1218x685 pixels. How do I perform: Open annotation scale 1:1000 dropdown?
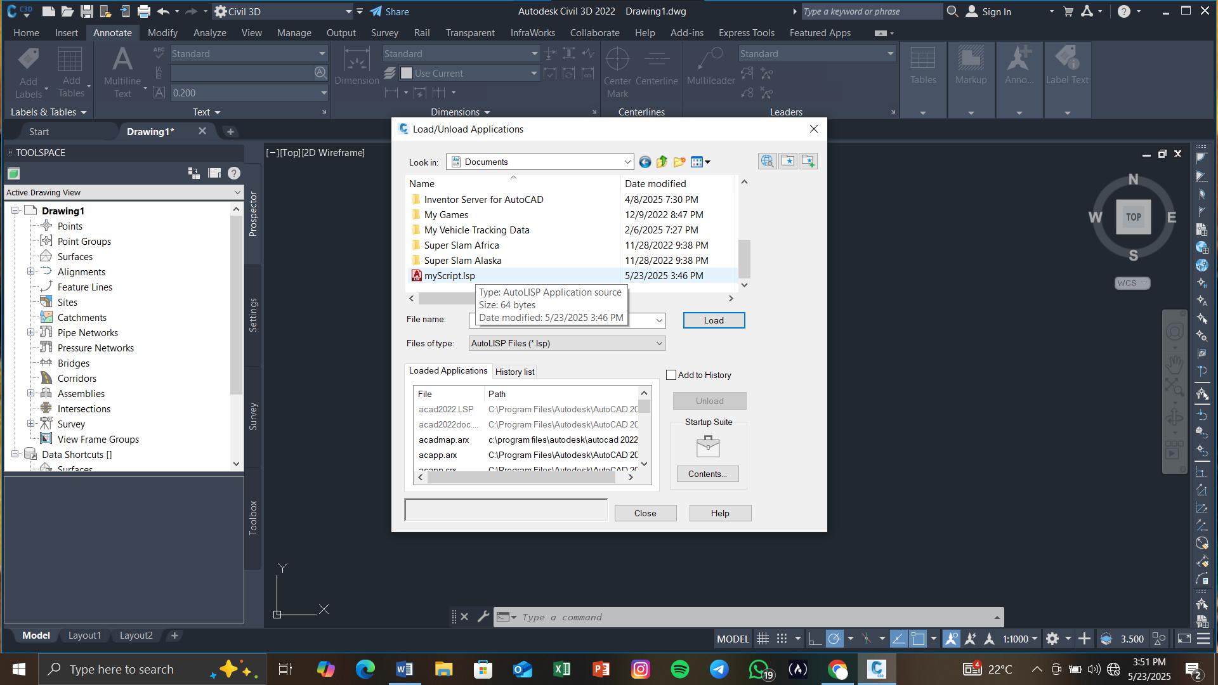[x=1020, y=639]
